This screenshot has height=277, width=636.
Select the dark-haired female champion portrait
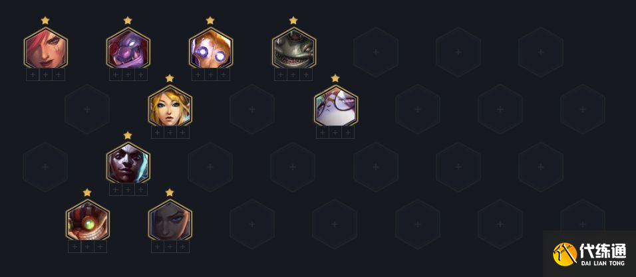pyautogui.click(x=170, y=220)
